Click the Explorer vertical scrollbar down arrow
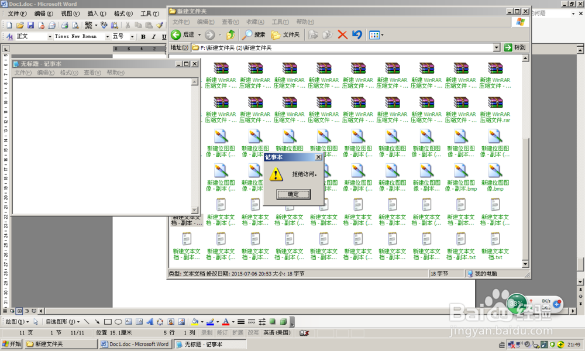The image size is (585, 351). tap(525, 264)
